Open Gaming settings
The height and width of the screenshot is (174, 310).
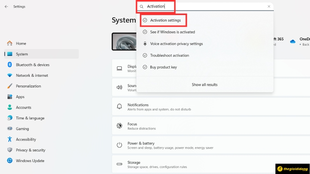pyautogui.click(x=41, y=129)
